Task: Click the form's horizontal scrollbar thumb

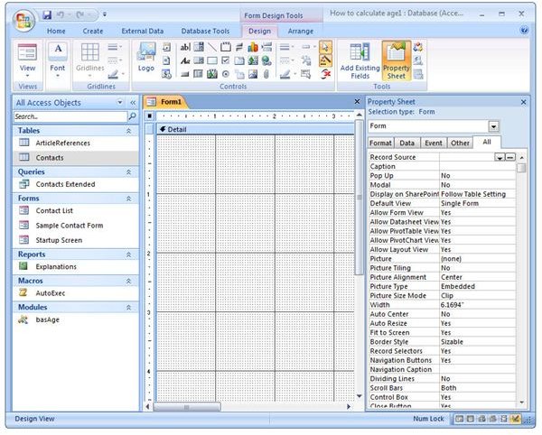Action: coord(187,407)
